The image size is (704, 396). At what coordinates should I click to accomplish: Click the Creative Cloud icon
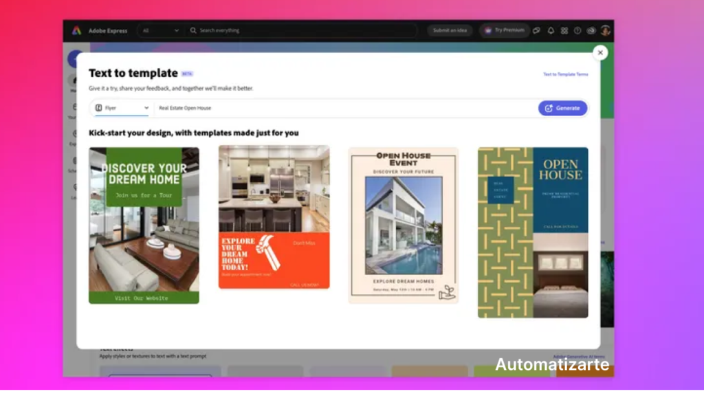coord(591,30)
